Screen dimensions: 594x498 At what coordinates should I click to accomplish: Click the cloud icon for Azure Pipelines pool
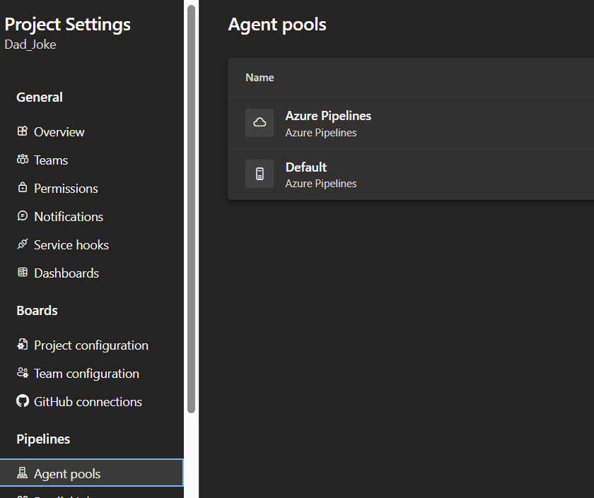point(260,123)
